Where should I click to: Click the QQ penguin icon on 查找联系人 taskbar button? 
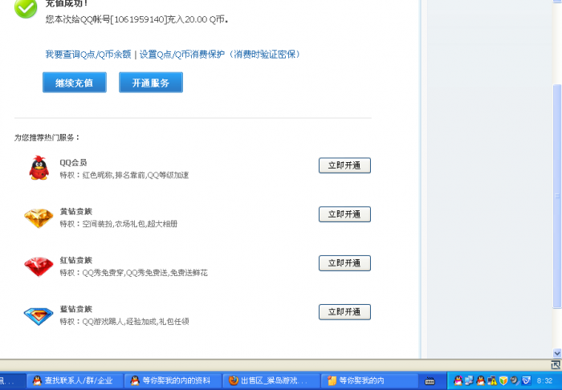point(37,380)
